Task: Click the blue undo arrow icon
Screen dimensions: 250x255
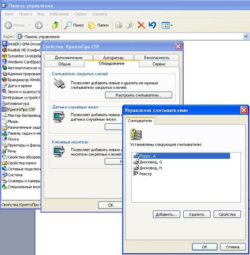Action: 152,25
